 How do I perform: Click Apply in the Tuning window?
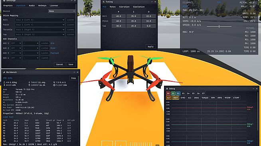[x=150, y=47]
